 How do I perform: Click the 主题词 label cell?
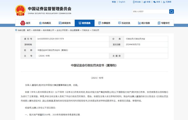[x=117, y=56]
